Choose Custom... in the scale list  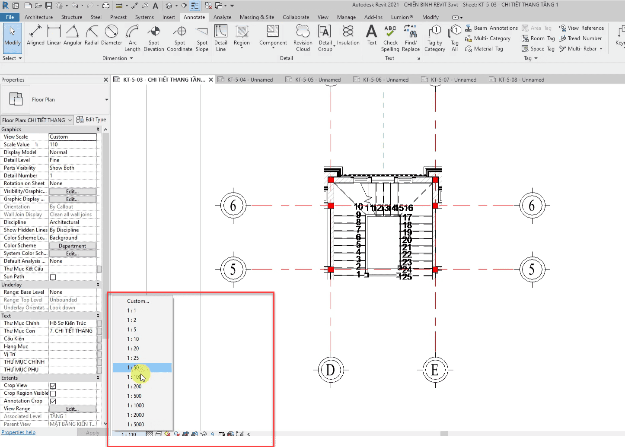[x=143, y=301]
